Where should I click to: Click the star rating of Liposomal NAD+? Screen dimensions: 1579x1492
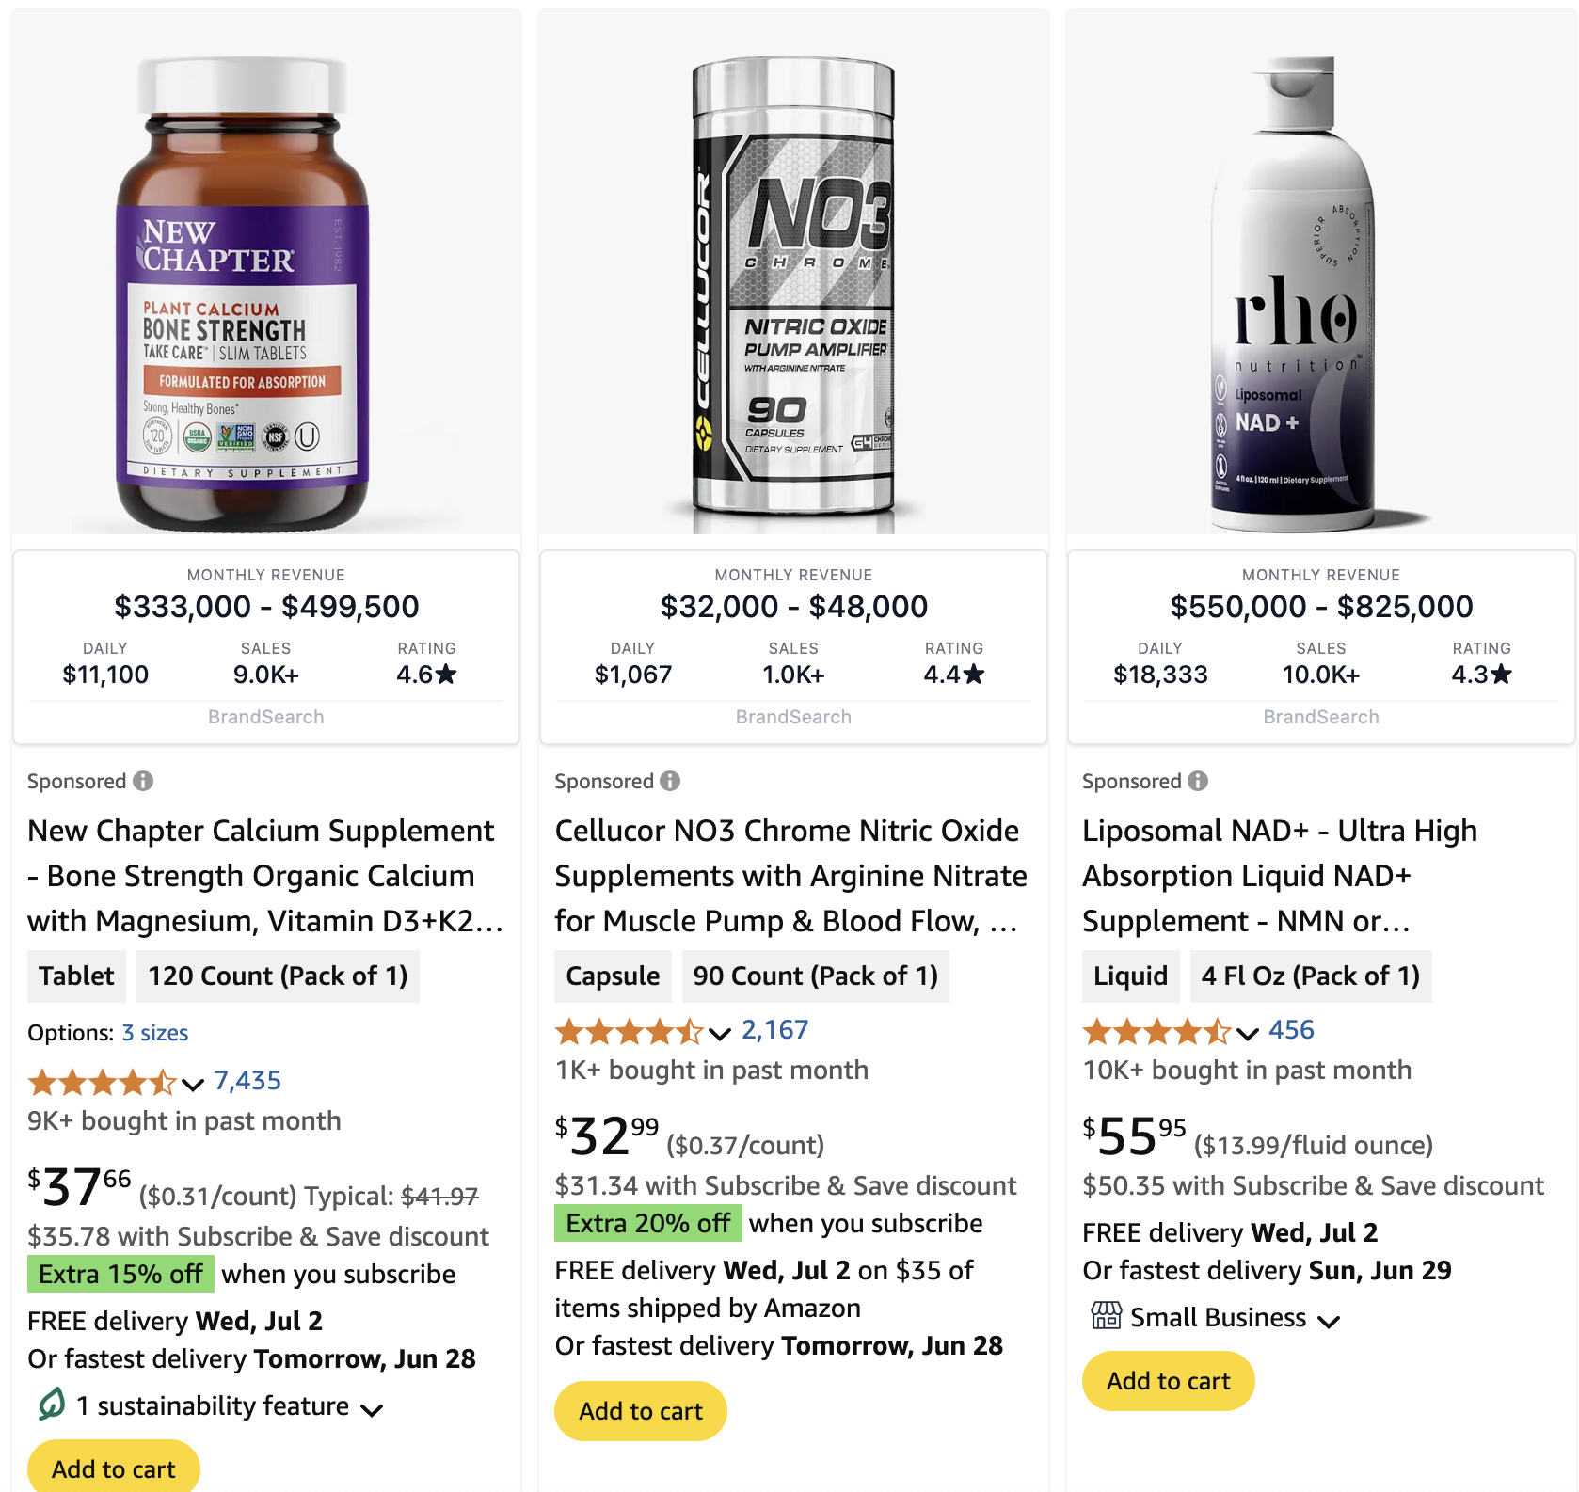(x=1156, y=1032)
